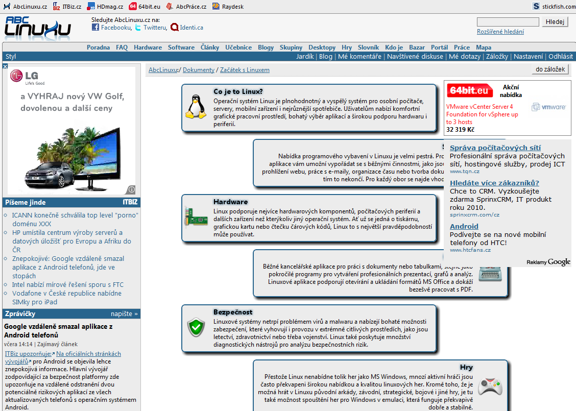Screen dimensions: 576x411
Task: Open the Učebnice menu item
Action: pos(238,47)
